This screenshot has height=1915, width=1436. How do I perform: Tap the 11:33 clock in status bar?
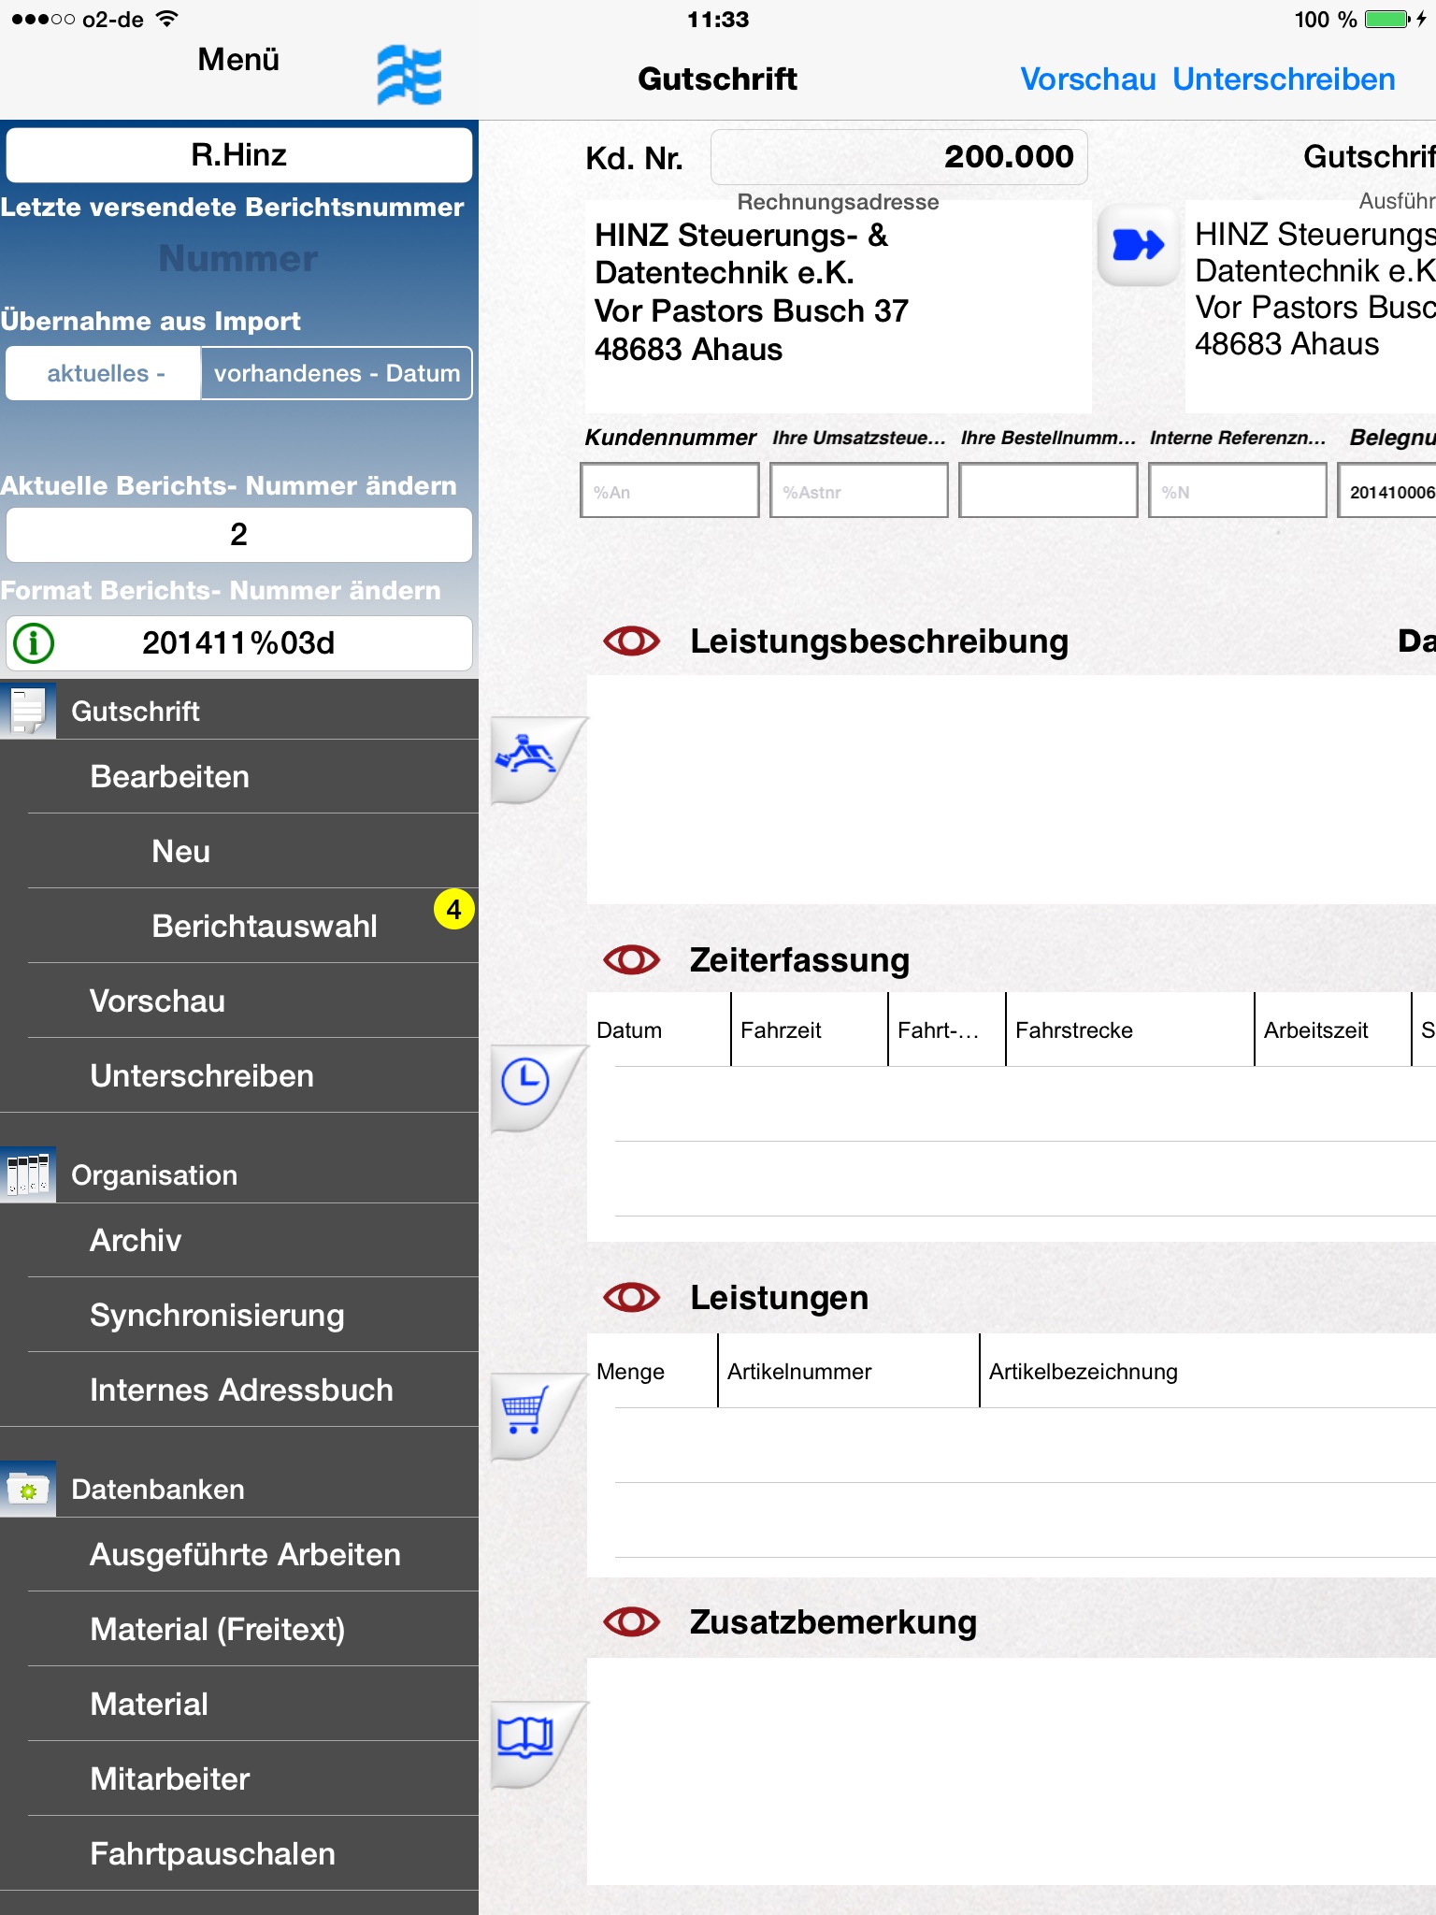pyautogui.click(x=718, y=19)
